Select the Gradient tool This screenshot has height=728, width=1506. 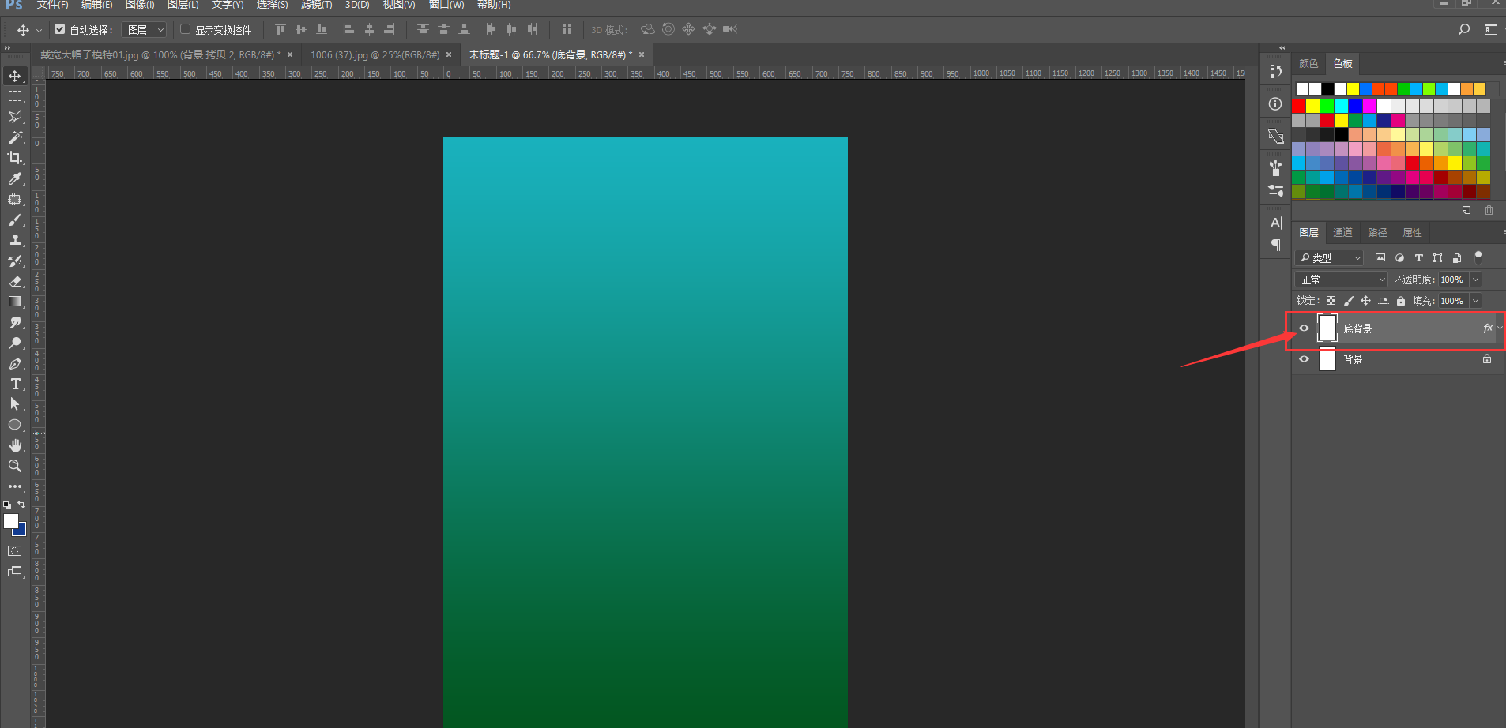[x=15, y=302]
